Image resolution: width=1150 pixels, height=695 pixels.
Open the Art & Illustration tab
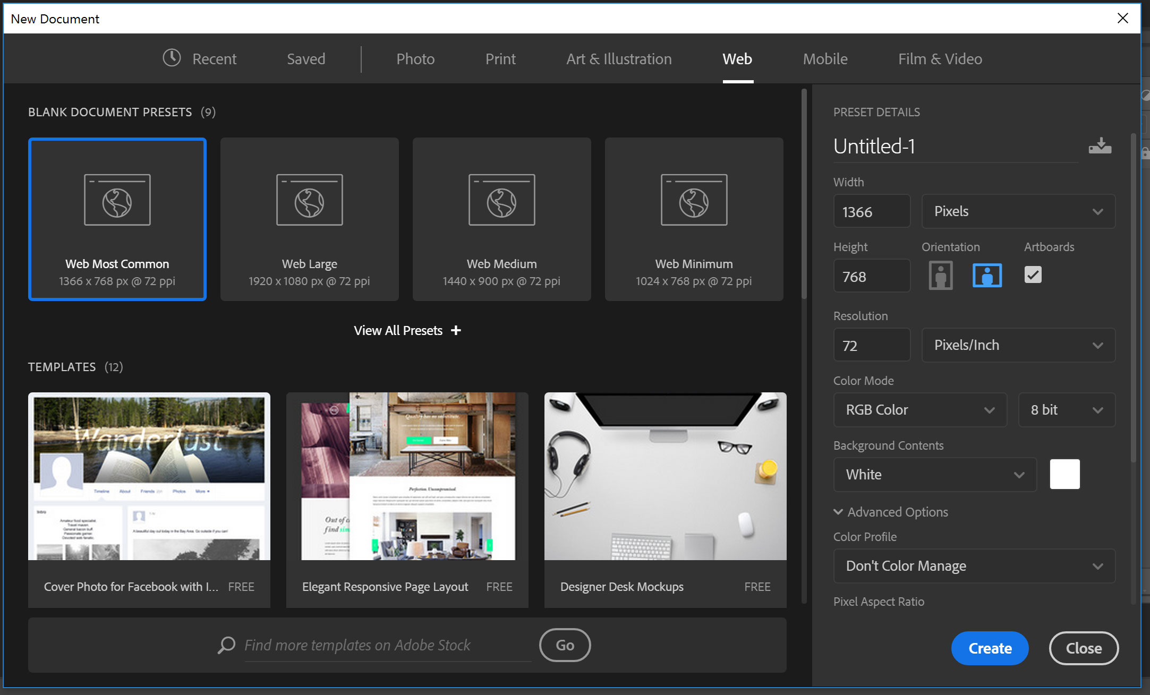(619, 59)
